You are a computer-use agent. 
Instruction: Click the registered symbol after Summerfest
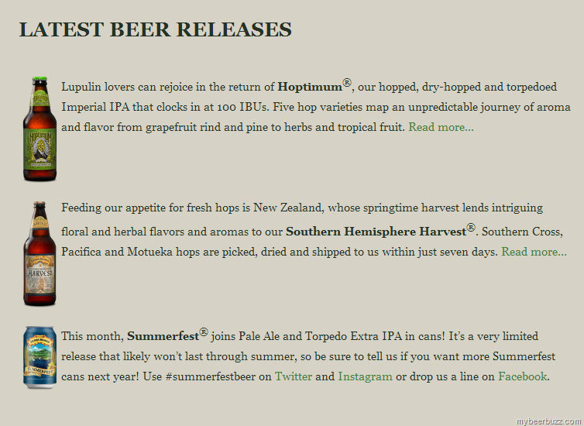(203, 332)
